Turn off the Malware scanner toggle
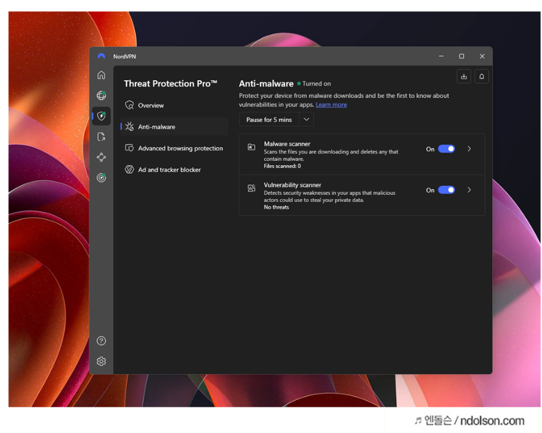The width and height of the screenshot is (542, 433). coord(446,148)
